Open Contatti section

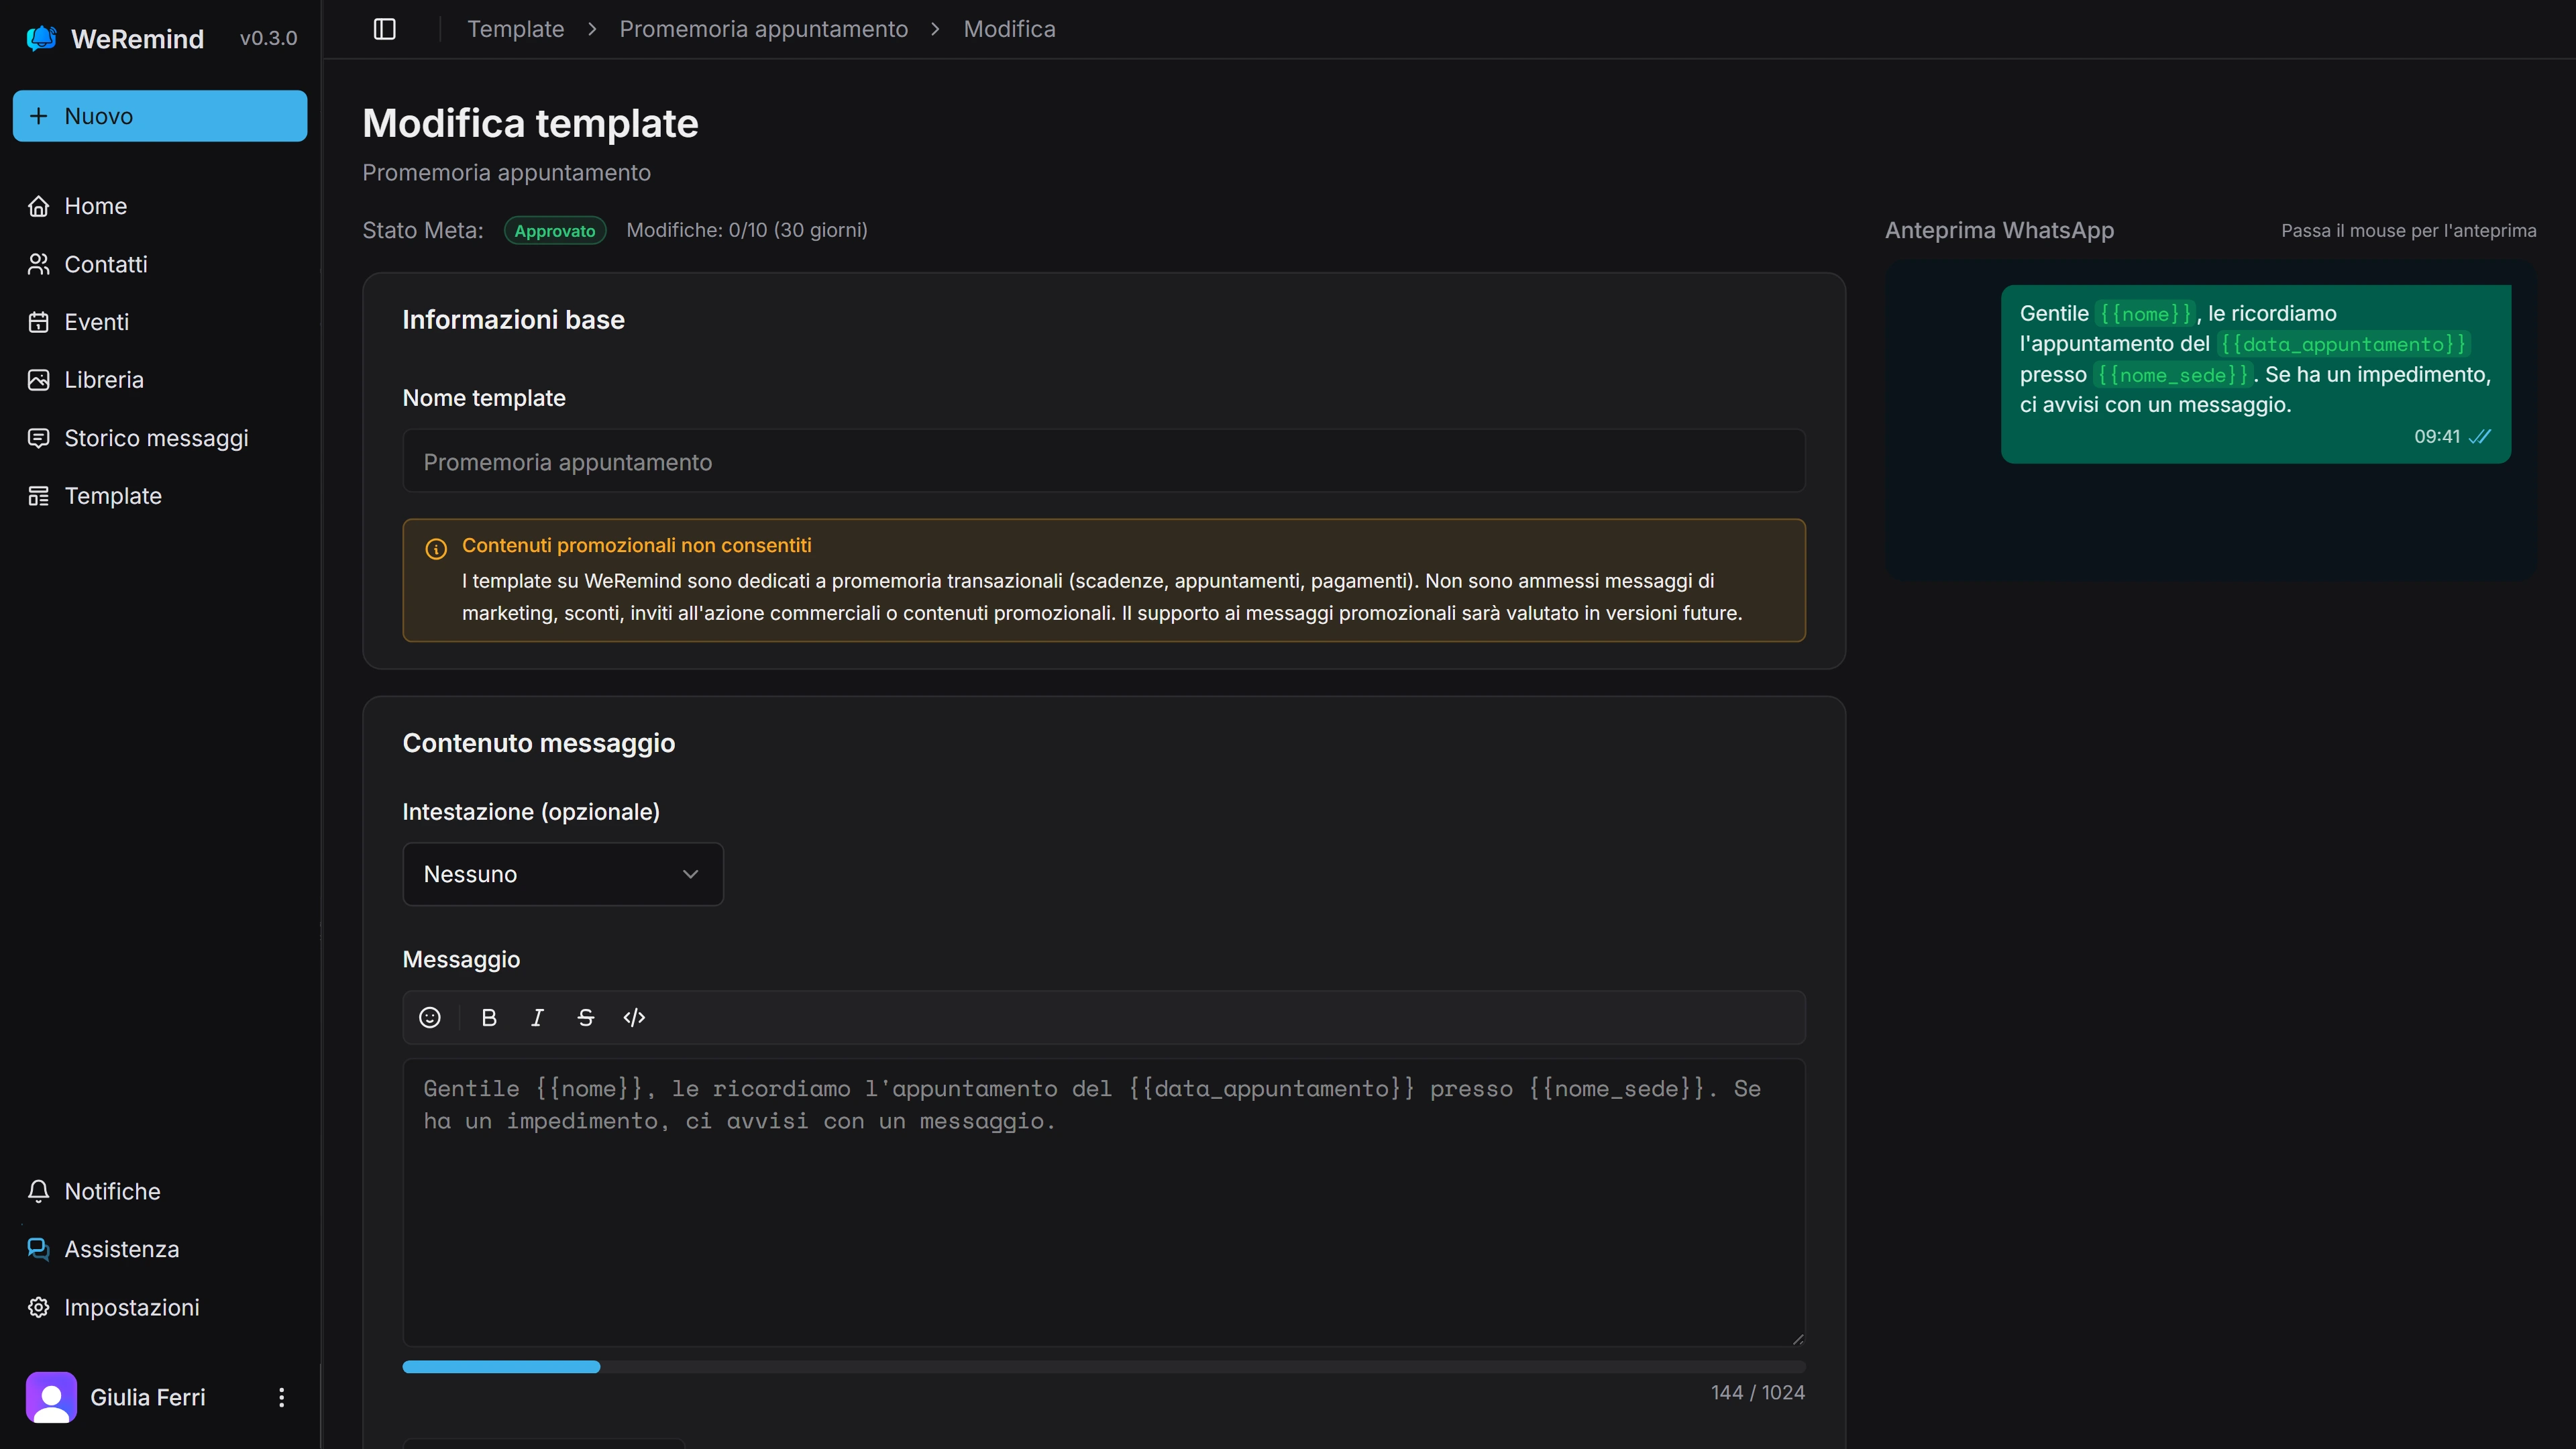160,264
